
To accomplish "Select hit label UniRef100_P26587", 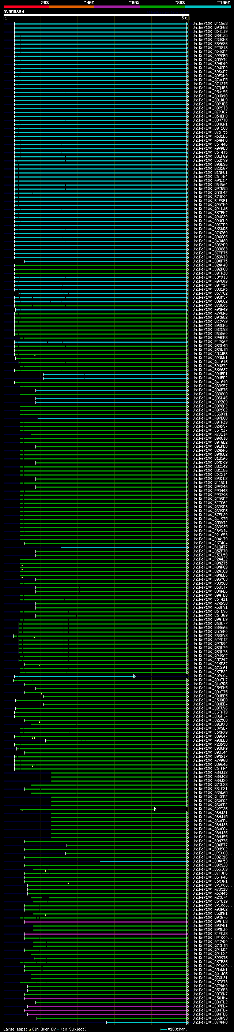I will (210, 664).
